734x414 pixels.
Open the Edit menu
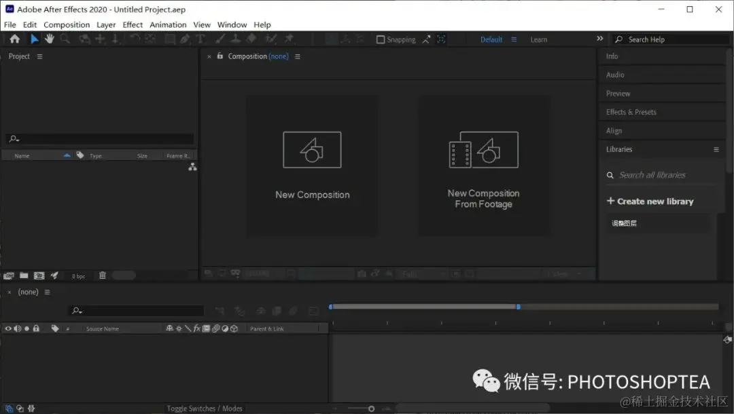[x=29, y=24]
